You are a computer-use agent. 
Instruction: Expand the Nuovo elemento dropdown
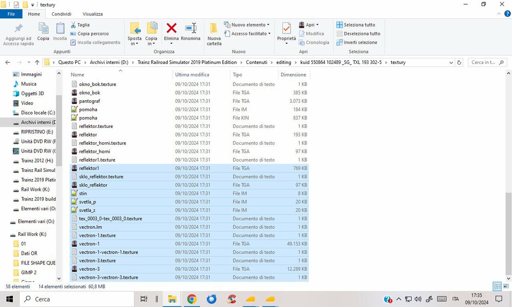tap(268, 25)
